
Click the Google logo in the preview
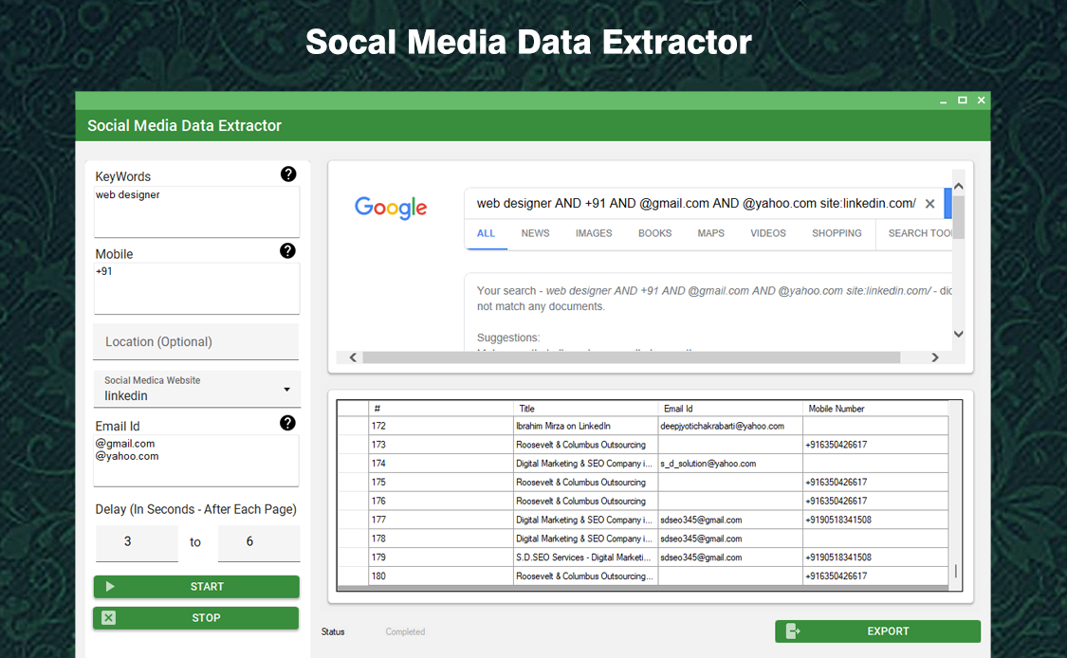click(390, 208)
